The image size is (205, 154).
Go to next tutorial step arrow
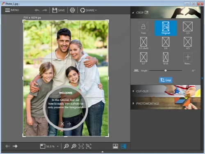coord(69,124)
